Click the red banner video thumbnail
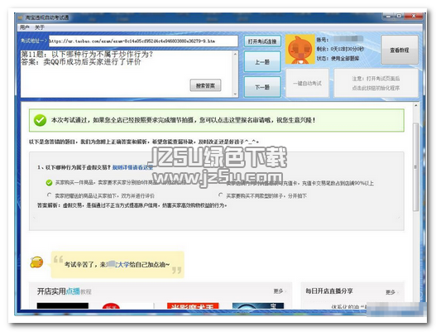The image size is (436, 332). [x=193, y=306]
